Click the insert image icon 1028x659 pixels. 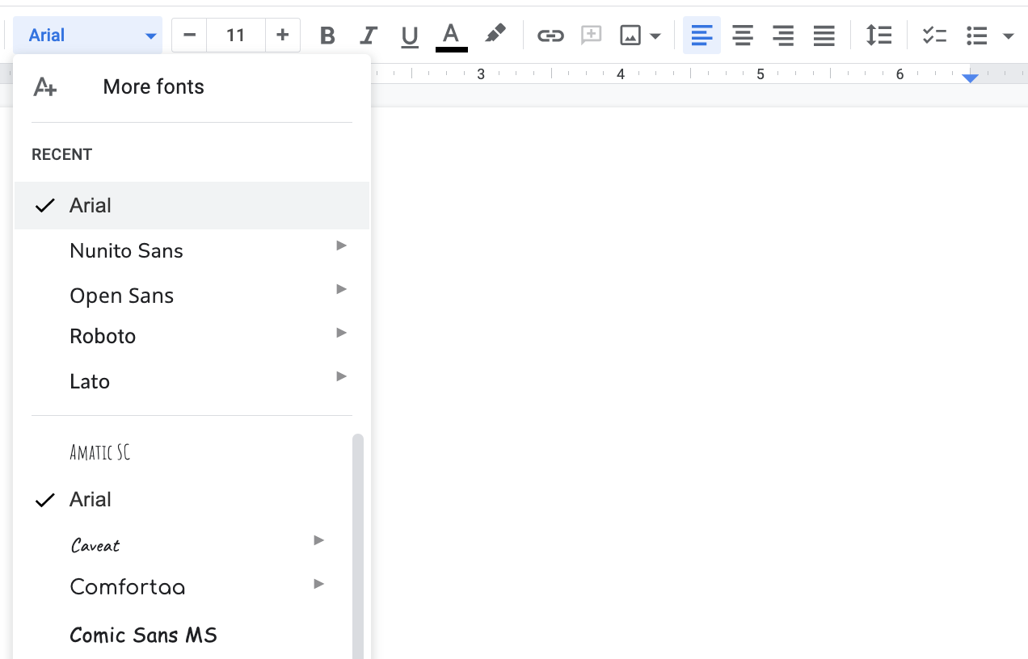tap(630, 36)
